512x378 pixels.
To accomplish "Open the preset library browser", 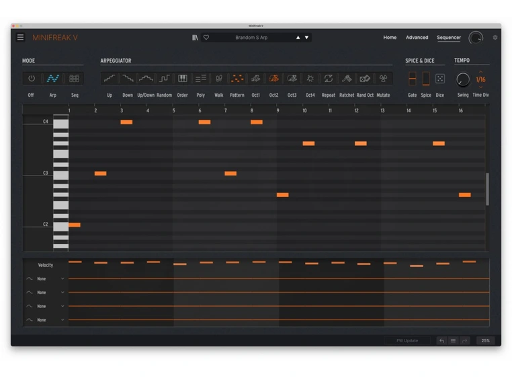I will [x=195, y=38].
